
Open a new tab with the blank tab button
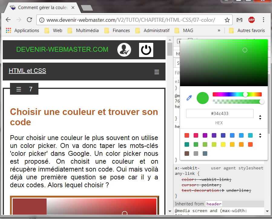(x=87, y=8)
